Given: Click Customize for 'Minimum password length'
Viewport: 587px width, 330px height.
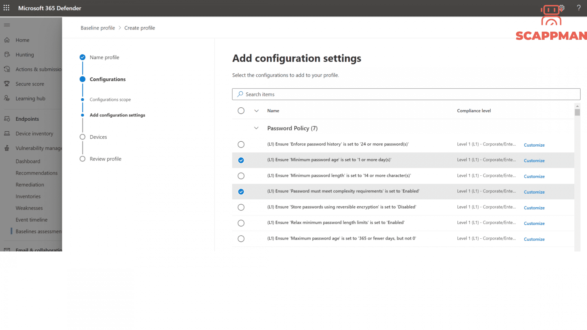Looking at the screenshot, I should [x=534, y=176].
